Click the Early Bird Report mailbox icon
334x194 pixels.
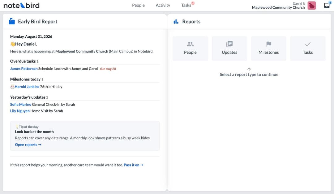12,21
